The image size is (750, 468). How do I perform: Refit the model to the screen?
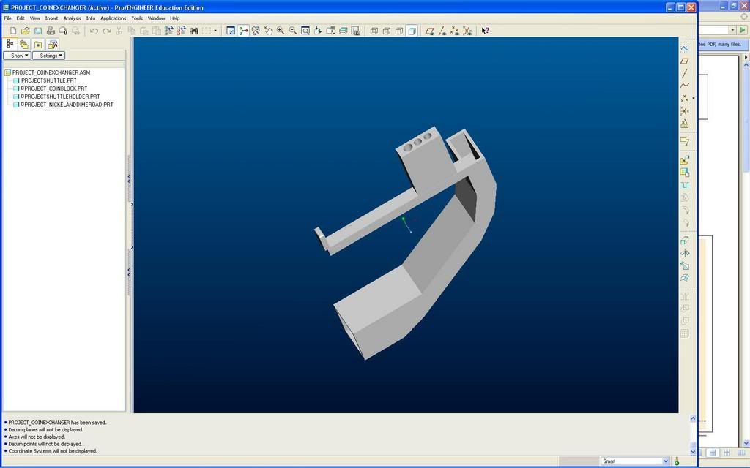coord(305,31)
